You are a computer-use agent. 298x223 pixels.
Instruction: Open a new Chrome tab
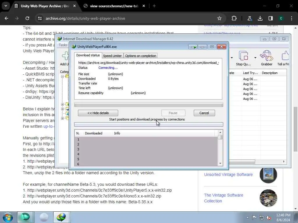pyautogui.click(x=154, y=6)
